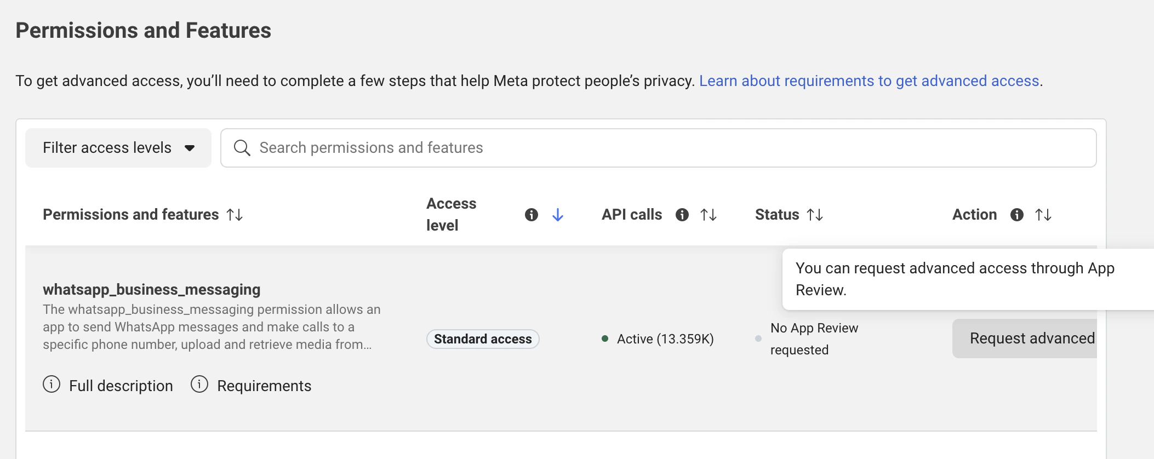This screenshot has width=1154, height=459.
Task: Open Learn about requirements to get advanced access
Action: 869,81
